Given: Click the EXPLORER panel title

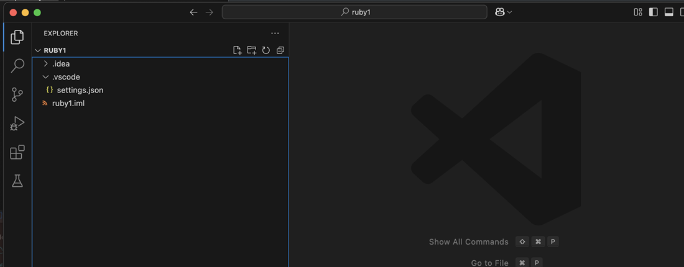Looking at the screenshot, I should (x=61, y=34).
